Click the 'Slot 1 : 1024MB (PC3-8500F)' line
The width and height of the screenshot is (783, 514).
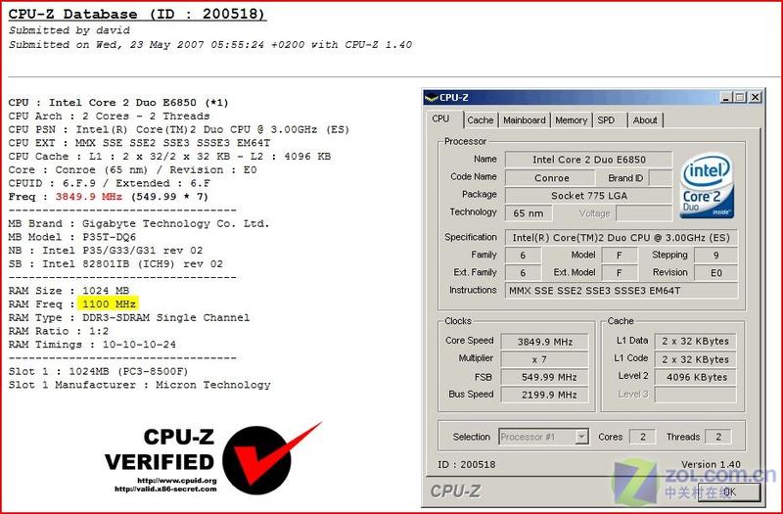[x=99, y=371]
